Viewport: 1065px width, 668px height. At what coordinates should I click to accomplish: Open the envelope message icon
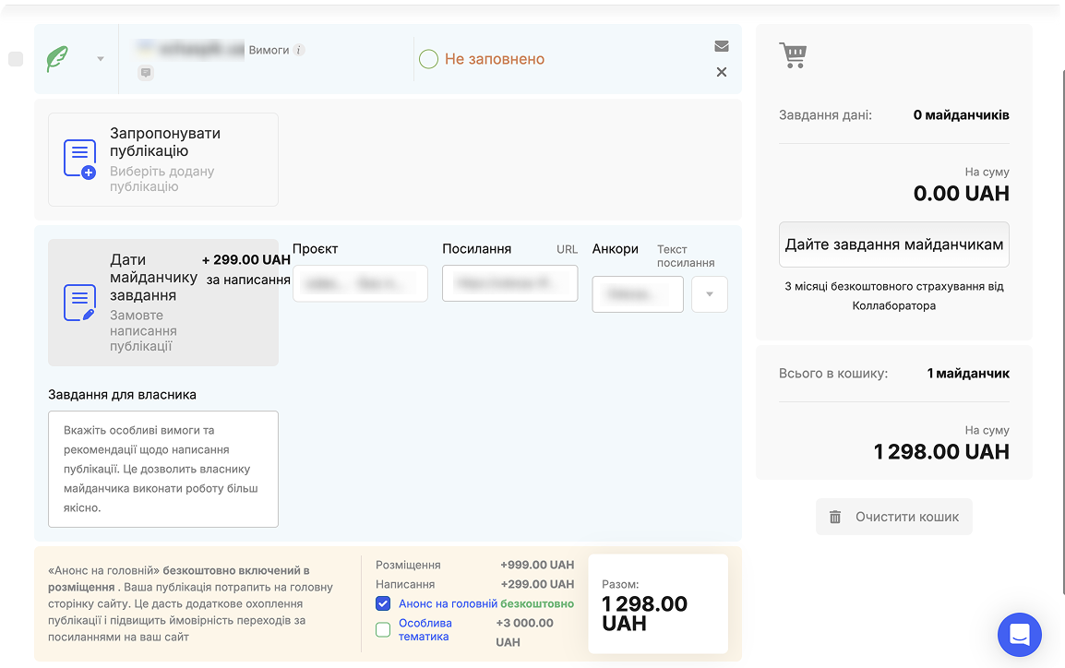[x=722, y=44]
